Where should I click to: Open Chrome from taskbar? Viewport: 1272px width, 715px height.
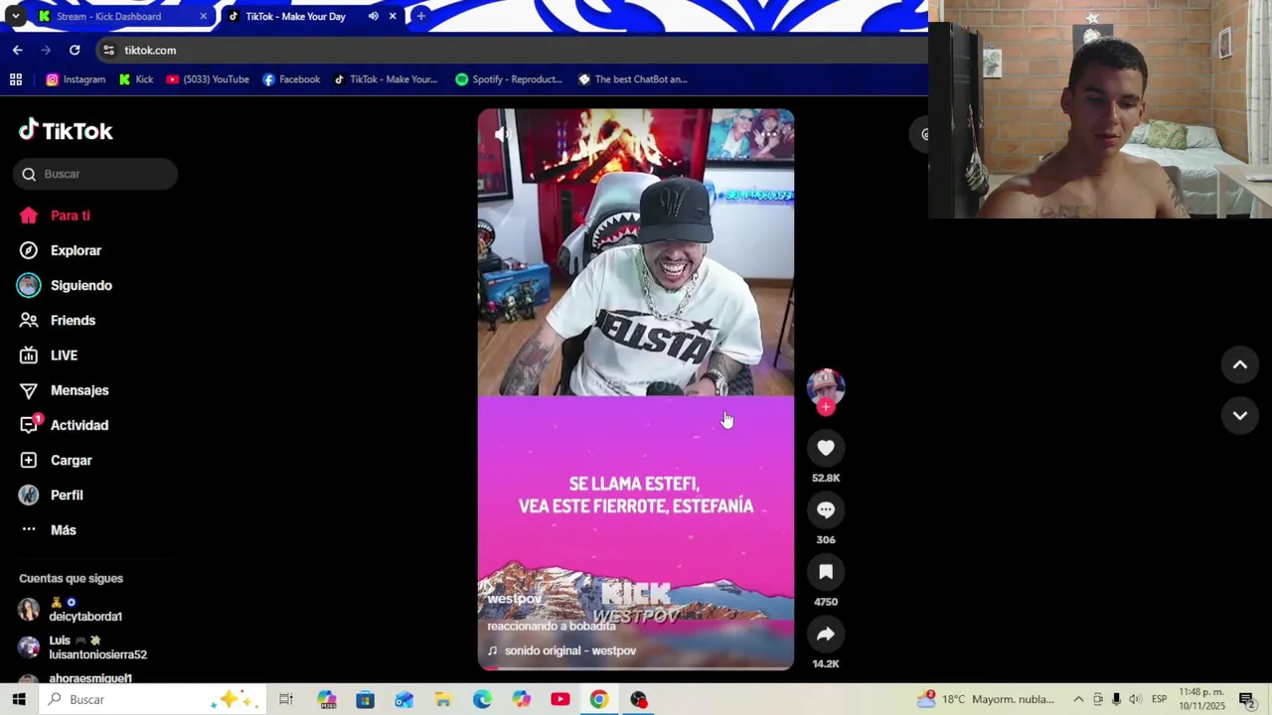(598, 699)
